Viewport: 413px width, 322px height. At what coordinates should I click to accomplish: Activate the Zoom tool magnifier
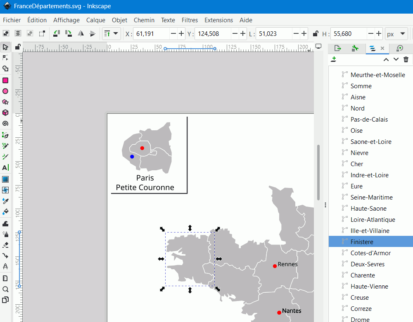point(5,289)
